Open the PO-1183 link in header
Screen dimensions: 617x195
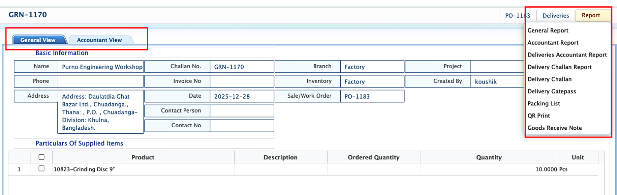coord(517,15)
